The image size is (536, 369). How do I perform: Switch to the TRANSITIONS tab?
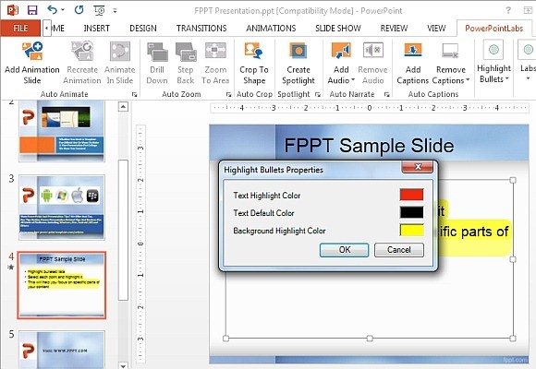[201, 29]
